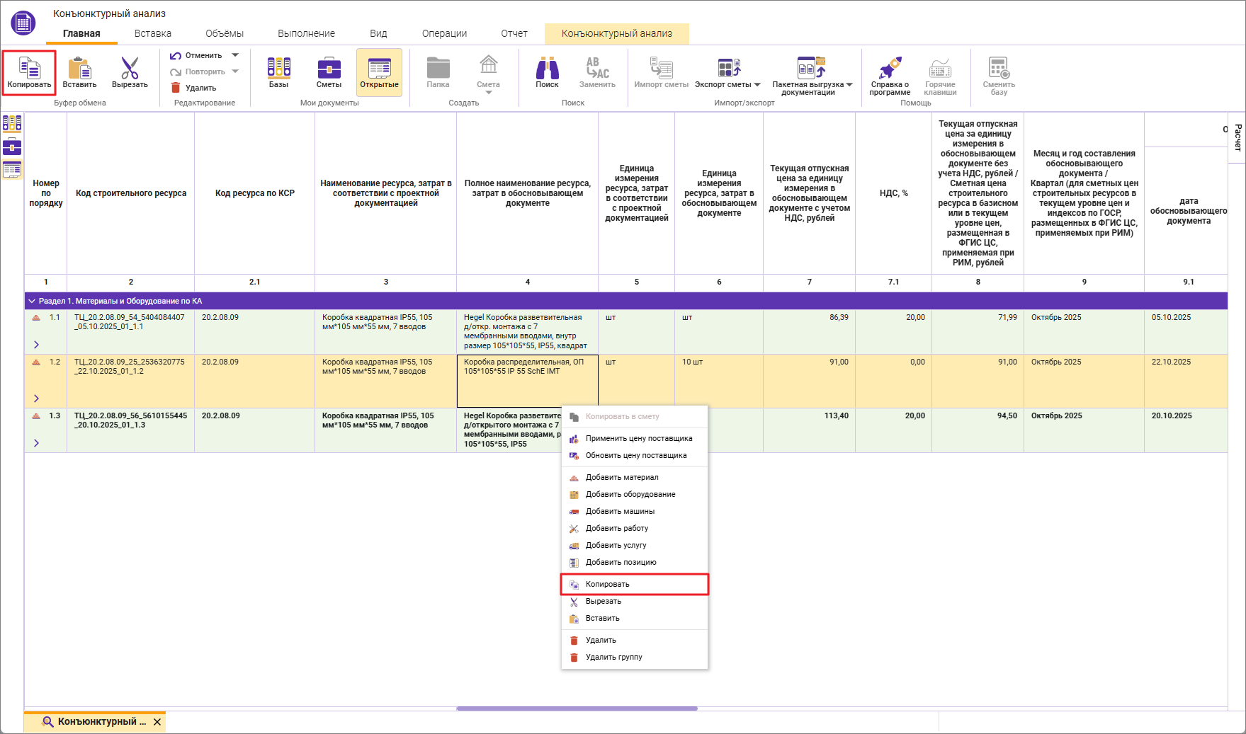Image resolution: width=1246 pixels, height=734 pixels.
Task: Open the Отменить history dropdown arrow
Action: (235, 55)
